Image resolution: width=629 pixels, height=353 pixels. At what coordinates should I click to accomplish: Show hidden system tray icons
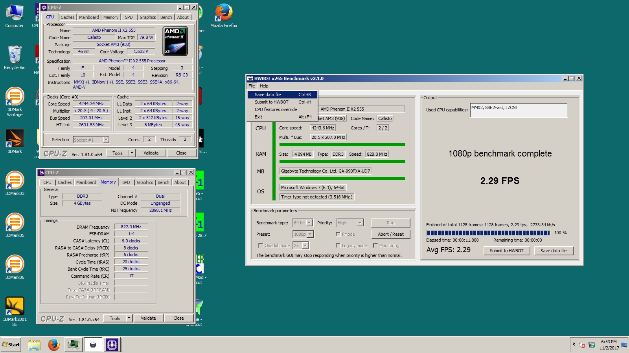(x=574, y=344)
